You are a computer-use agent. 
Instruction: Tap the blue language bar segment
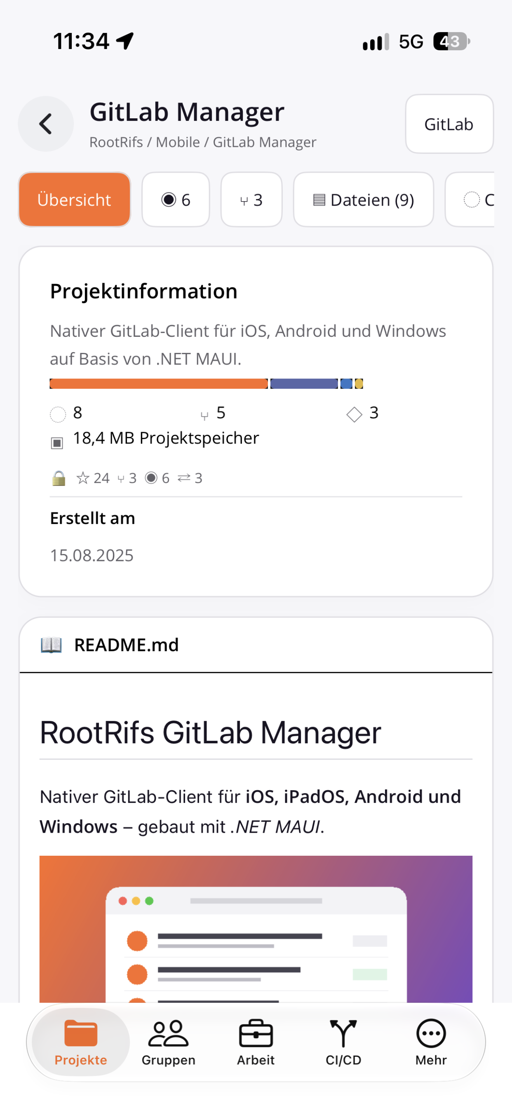click(346, 384)
